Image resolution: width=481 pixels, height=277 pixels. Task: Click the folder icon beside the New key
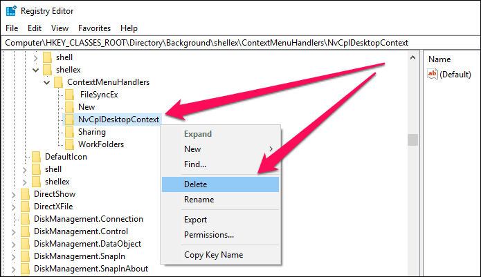pyautogui.click(x=69, y=107)
